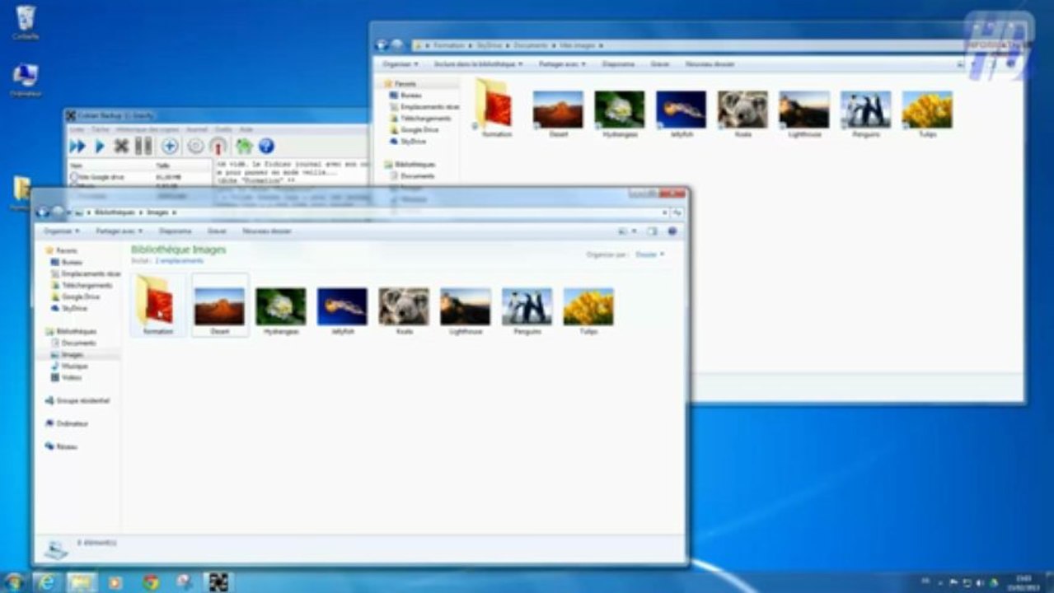Screen dimensions: 1054x593
Task: Select Formation folder in Mes images window
Action: tap(496, 108)
